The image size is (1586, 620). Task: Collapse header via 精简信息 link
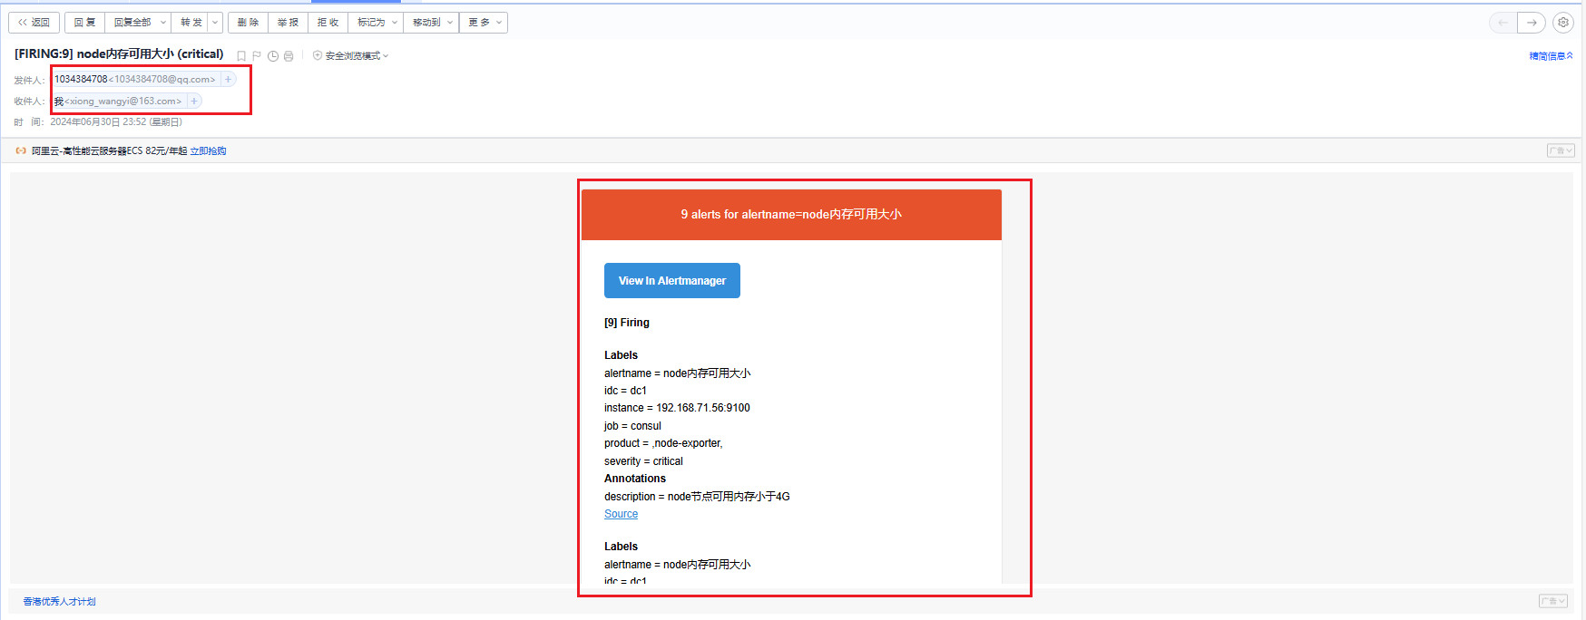click(1551, 56)
